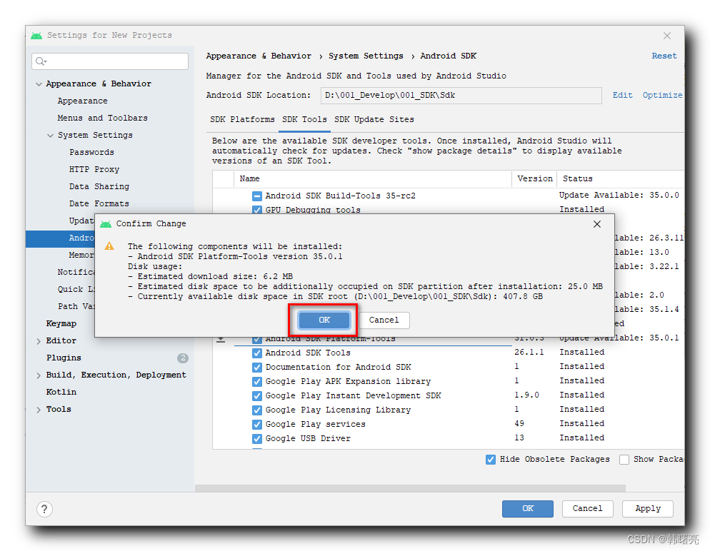Collapse System Settings tree node

coord(50,136)
